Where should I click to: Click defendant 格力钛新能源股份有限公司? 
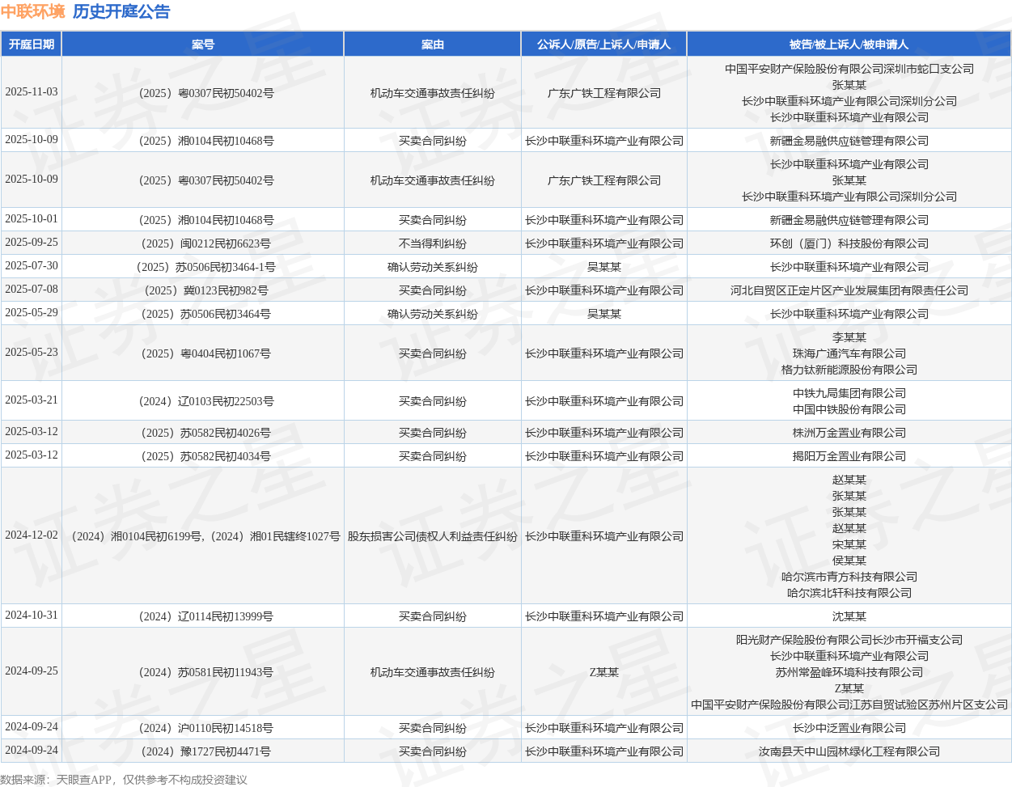(849, 370)
